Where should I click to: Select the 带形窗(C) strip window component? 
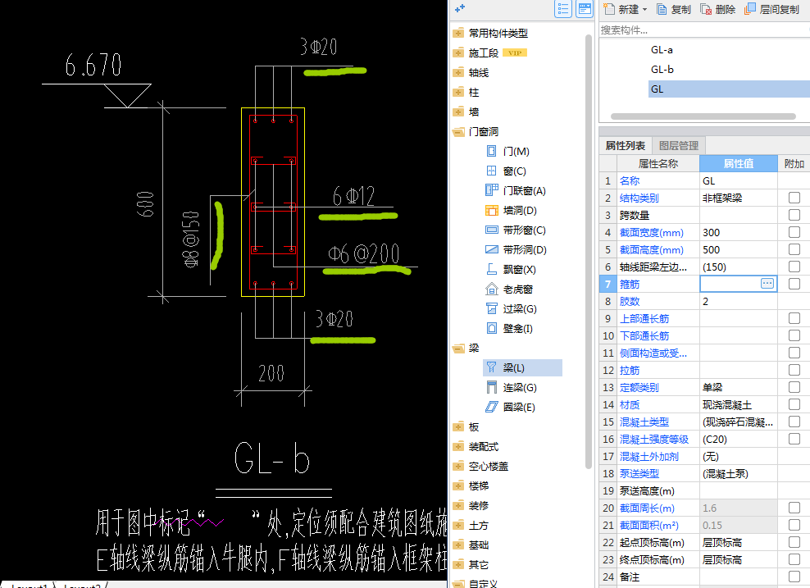coord(516,230)
